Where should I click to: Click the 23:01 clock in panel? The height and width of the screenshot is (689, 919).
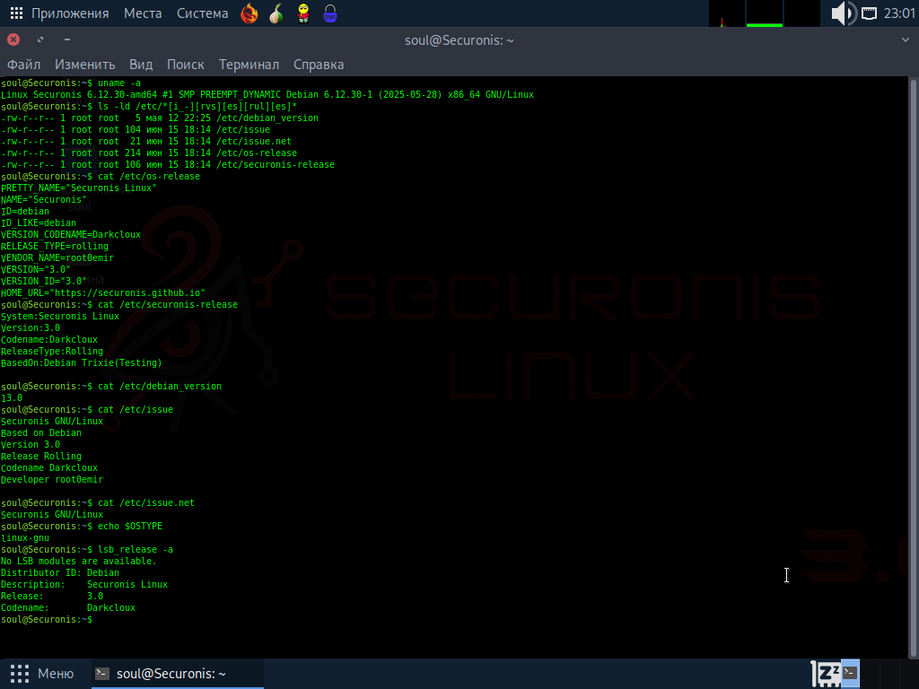899,13
